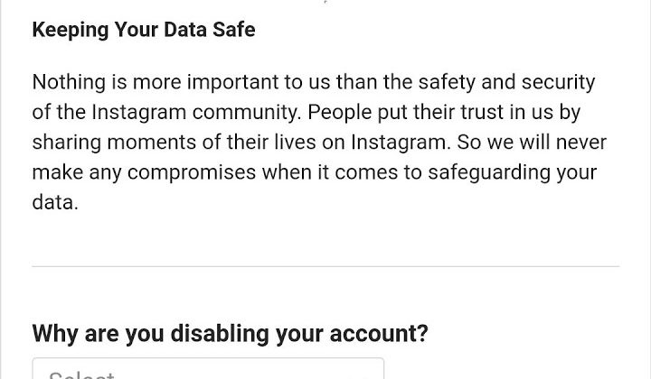Click the word 'Keeping' in the heading
Image resolution: width=651 pixels, height=379 pixels.
pyautogui.click(x=71, y=31)
